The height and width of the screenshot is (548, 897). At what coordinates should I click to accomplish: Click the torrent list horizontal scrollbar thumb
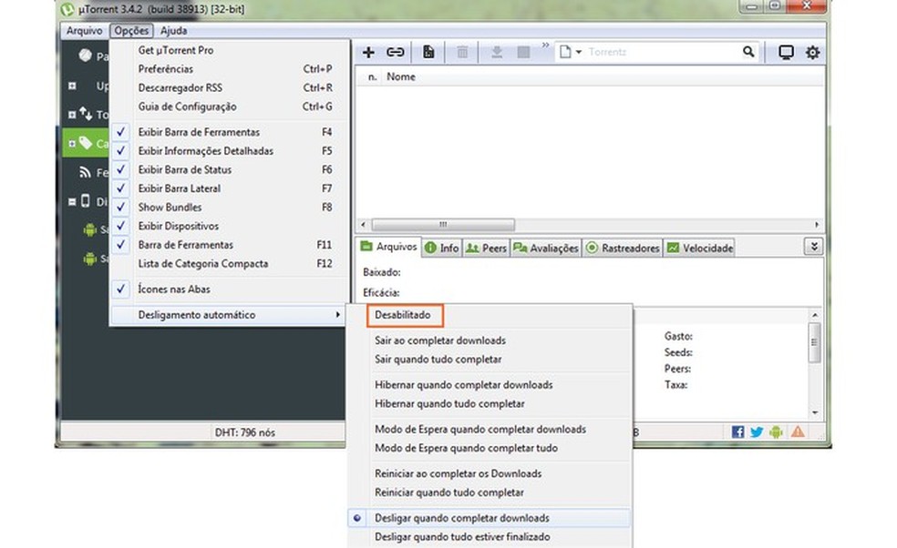coord(443,225)
